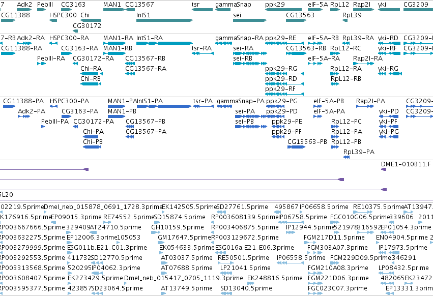Screen dimensions: 433x296
Task: Select the Rap2l gene label
Action: click(x=362, y=5)
